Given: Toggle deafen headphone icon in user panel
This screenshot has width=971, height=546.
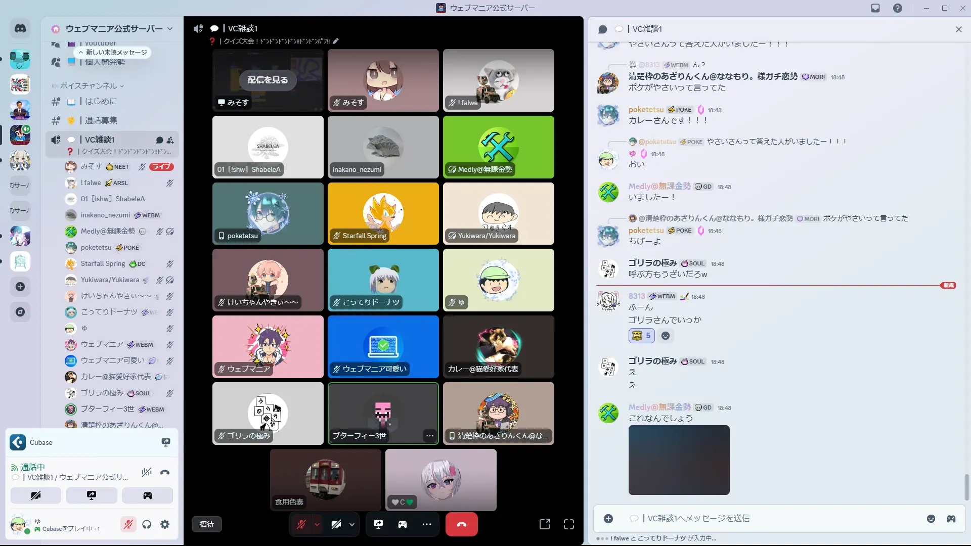Looking at the screenshot, I should (147, 524).
